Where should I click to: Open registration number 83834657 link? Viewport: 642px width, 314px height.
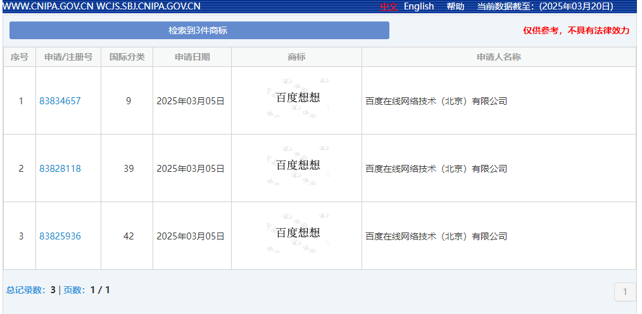pos(60,101)
